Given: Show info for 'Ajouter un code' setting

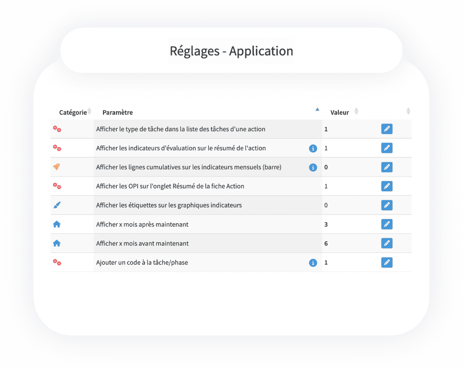Looking at the screenshot, I should pos(313,262).
